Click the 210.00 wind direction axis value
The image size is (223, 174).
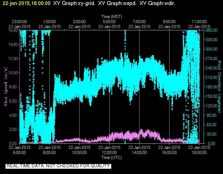tap(211, 78)
